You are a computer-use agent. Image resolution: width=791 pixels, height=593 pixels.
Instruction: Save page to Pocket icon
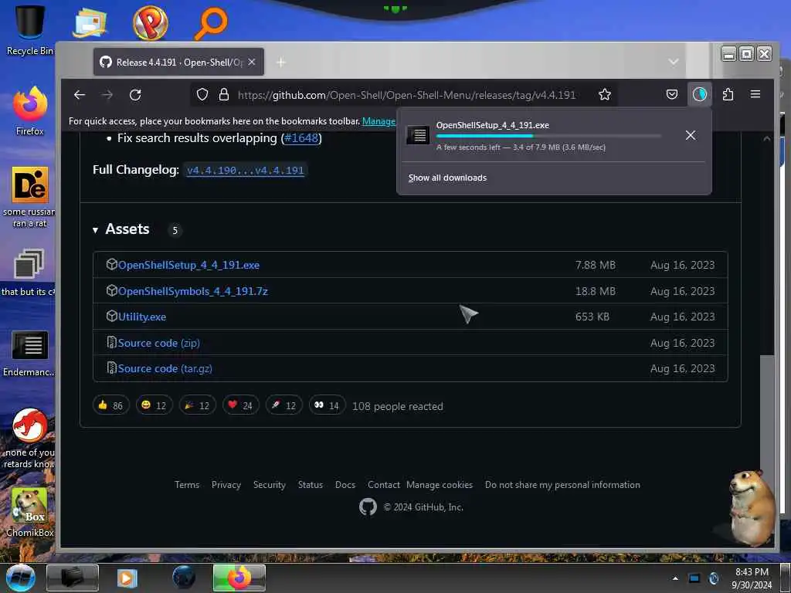671,94
